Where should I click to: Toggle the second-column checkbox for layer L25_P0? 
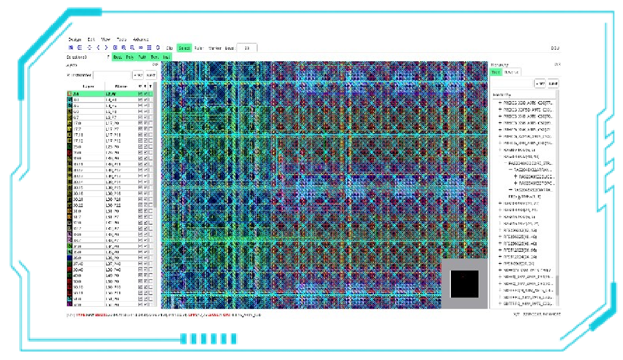(x=145, y=147)
